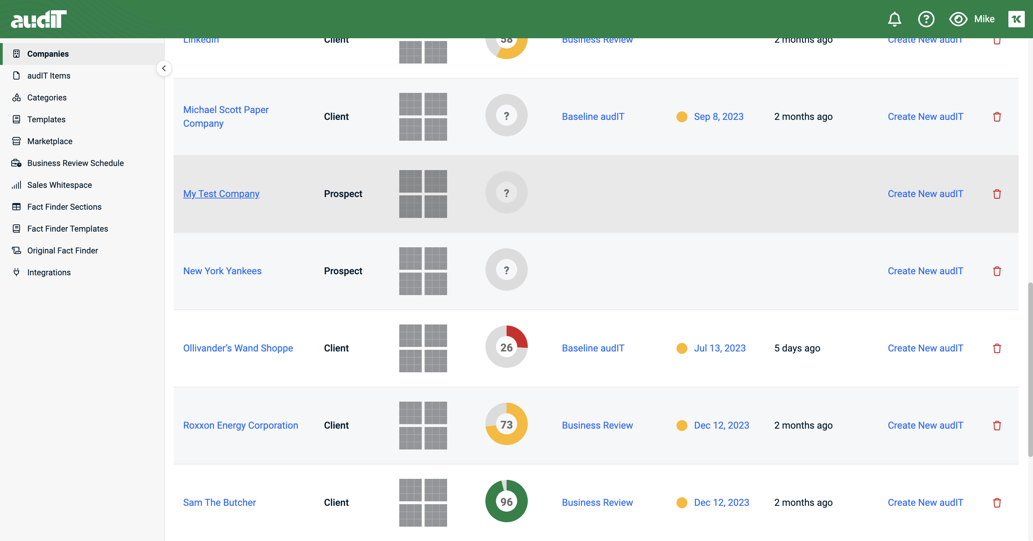Viewport: 1033px width, 541px height.
Task: Create New audIT for New York Yankees
Action: [x=925, y=271]
